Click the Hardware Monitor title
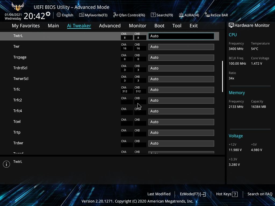Viewport: 275px width, 206px height. point(252,25)
